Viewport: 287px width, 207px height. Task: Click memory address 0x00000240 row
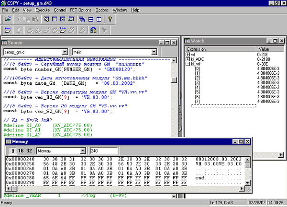pyautogui.click(x=124, y=159)
